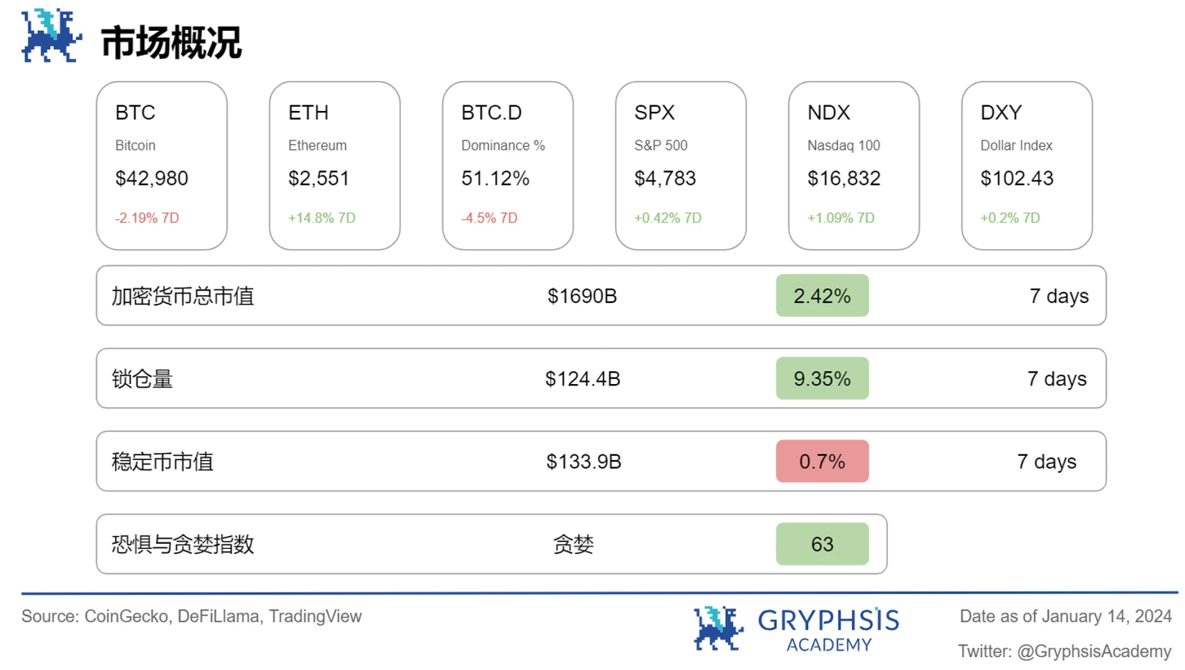Click the 恐惧与贪婪指数 row label

(183, 545)
